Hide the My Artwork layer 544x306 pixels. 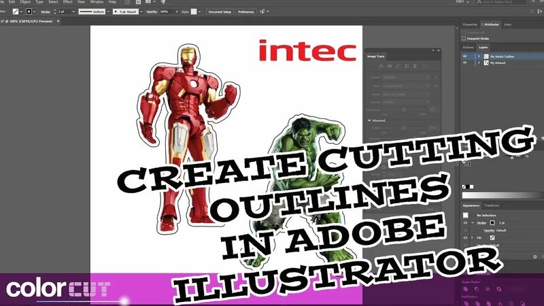(x=465, y=63)
